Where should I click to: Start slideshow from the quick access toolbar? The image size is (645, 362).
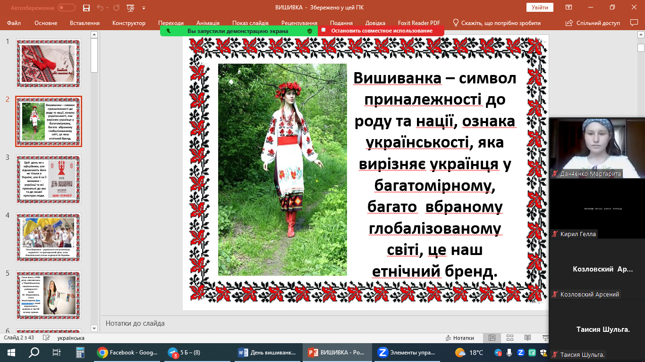pyautogui.click(x=131, y=8)
